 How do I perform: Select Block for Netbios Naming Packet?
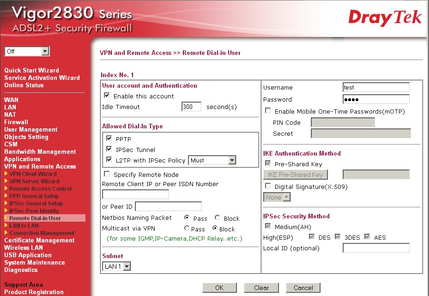217,217
